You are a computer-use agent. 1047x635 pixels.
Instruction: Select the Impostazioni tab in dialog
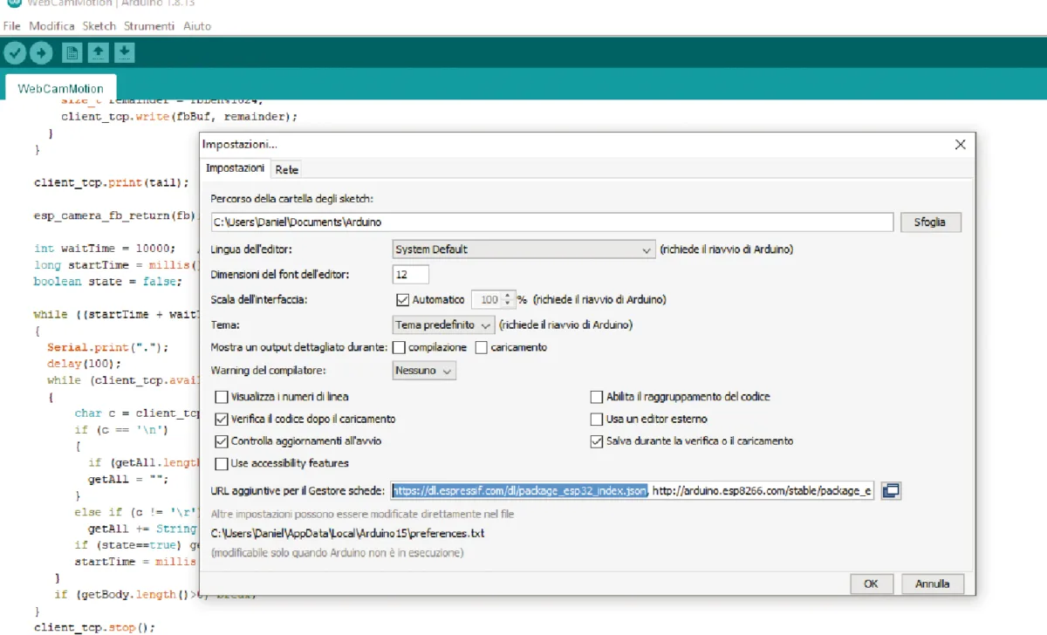point(235,168)
